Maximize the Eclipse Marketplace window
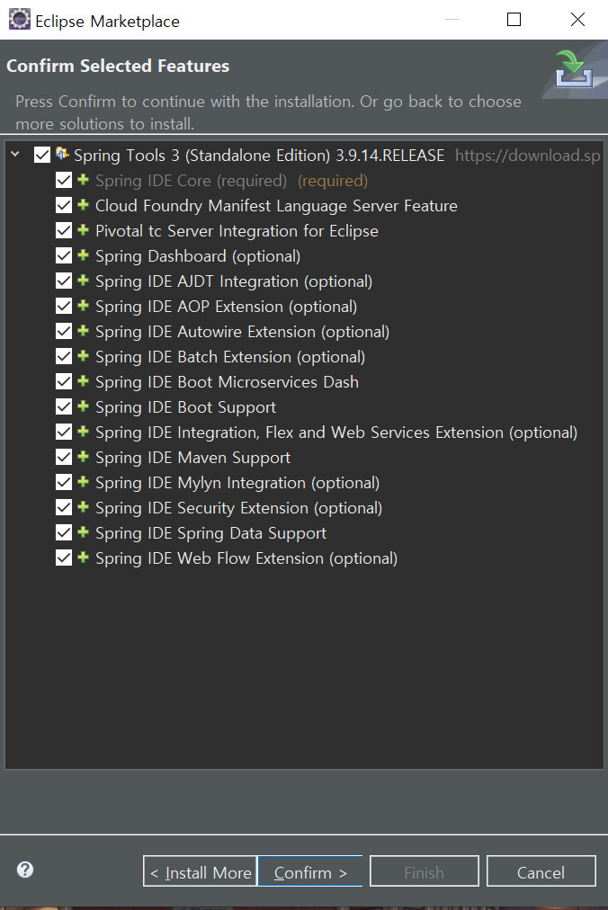 pyautogui.click(x=514, y=20)
